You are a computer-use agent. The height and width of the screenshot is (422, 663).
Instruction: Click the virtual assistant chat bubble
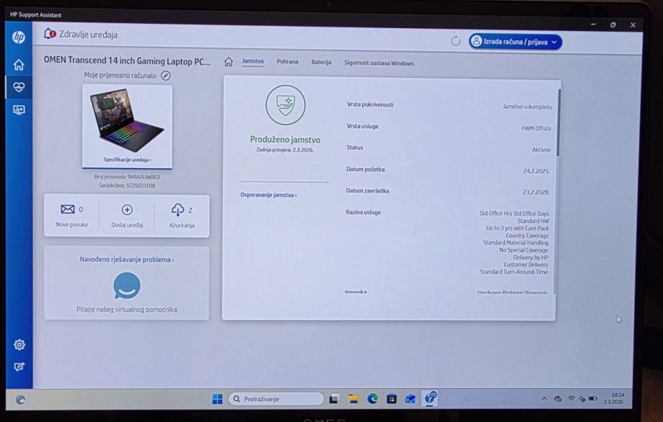pos(127,286)
